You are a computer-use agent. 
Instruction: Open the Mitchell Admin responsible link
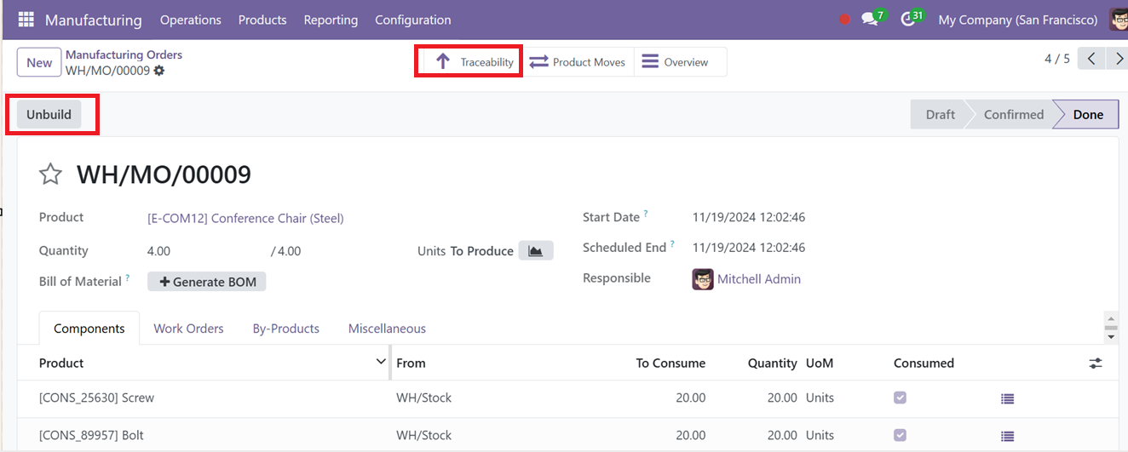[759, 279]
